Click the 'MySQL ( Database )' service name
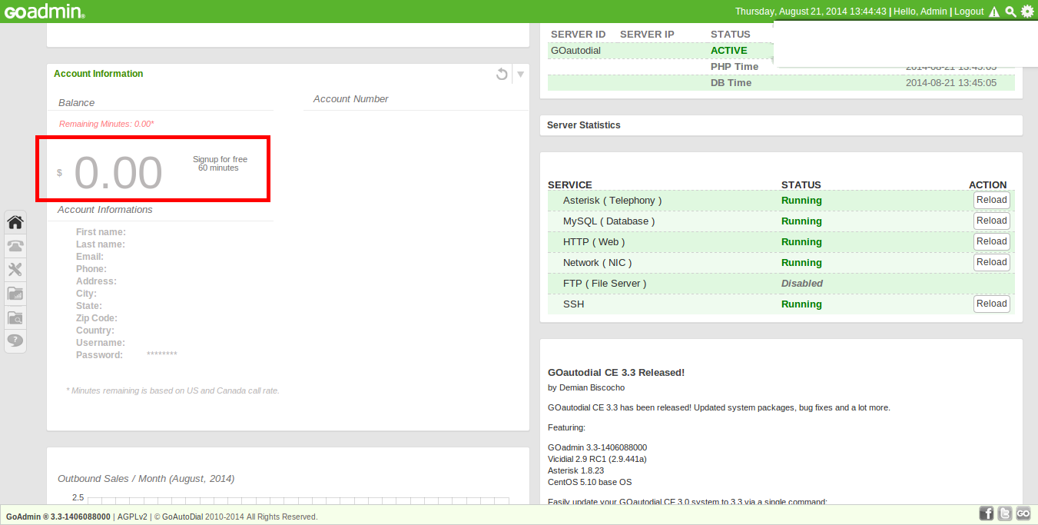Viewport: 1038px width, 525px height. (x=609, y=221)
